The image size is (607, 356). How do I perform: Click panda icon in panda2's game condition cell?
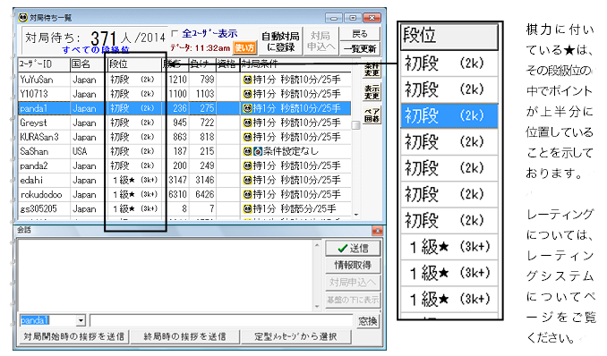[x=247, y=165]
